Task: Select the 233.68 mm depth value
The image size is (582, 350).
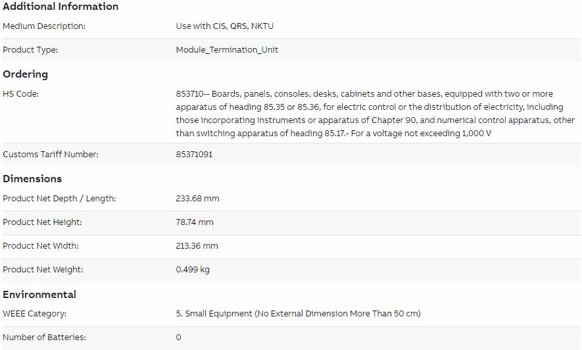Action: click(x=197, y=199)
